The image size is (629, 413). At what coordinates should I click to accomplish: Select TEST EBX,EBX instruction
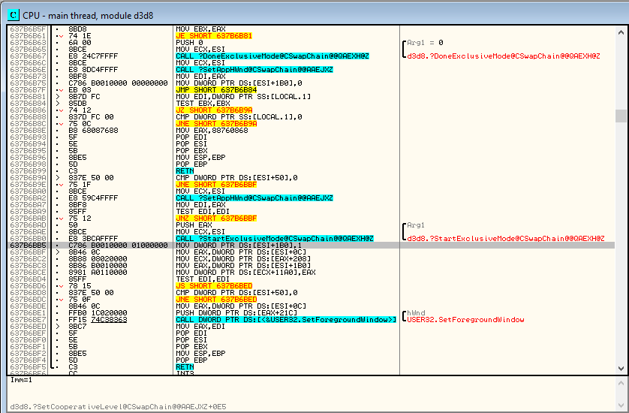point(203,104)
